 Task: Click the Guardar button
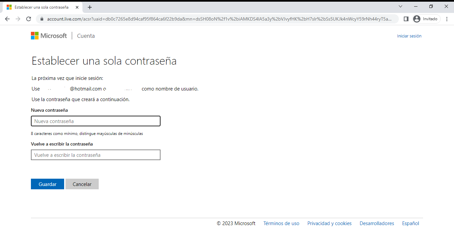(x=48, y=184)
